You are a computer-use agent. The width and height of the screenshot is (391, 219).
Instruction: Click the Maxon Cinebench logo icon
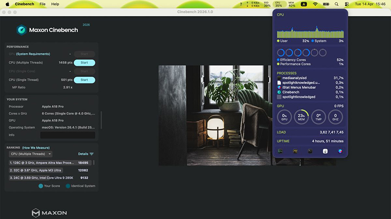(22, 30)
